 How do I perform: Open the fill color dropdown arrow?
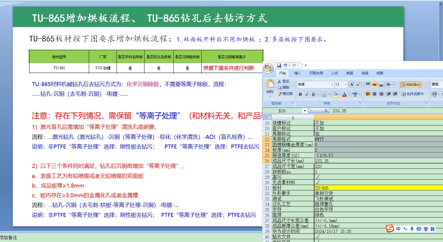click(339, 94)
